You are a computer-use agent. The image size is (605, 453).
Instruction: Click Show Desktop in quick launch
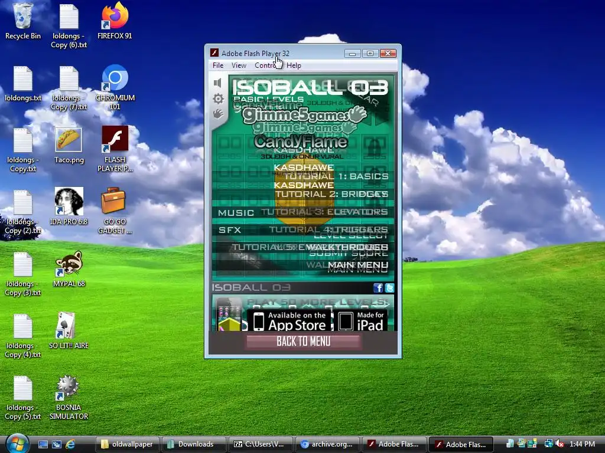(43, 444)
